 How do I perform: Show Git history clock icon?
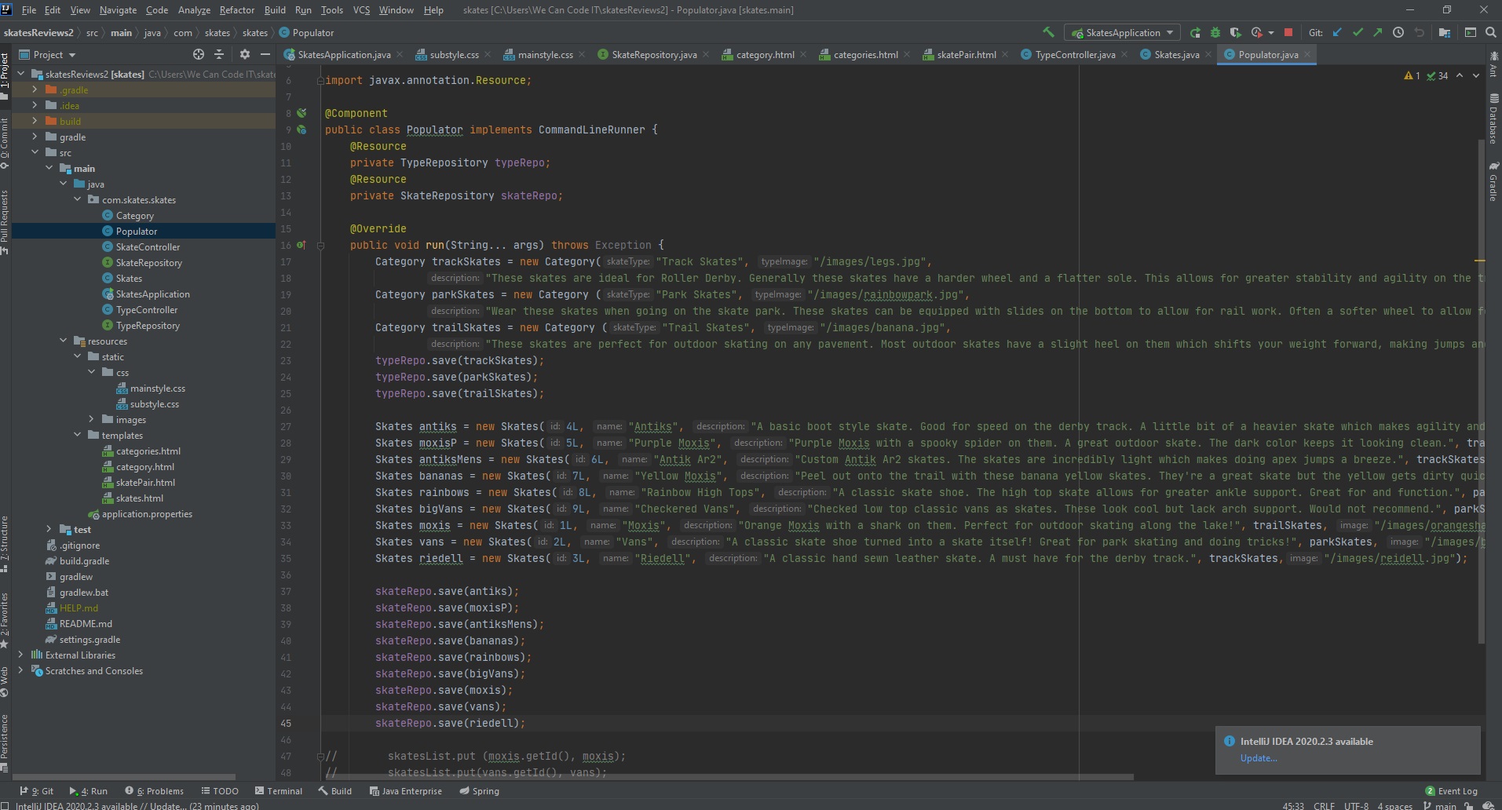point(1398,32)
